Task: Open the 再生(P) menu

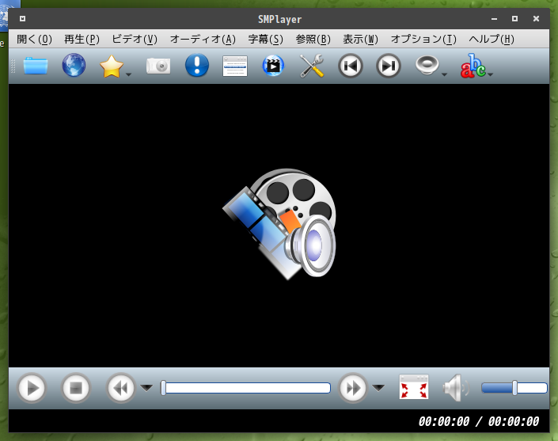Action: click(x=82, y=39)
